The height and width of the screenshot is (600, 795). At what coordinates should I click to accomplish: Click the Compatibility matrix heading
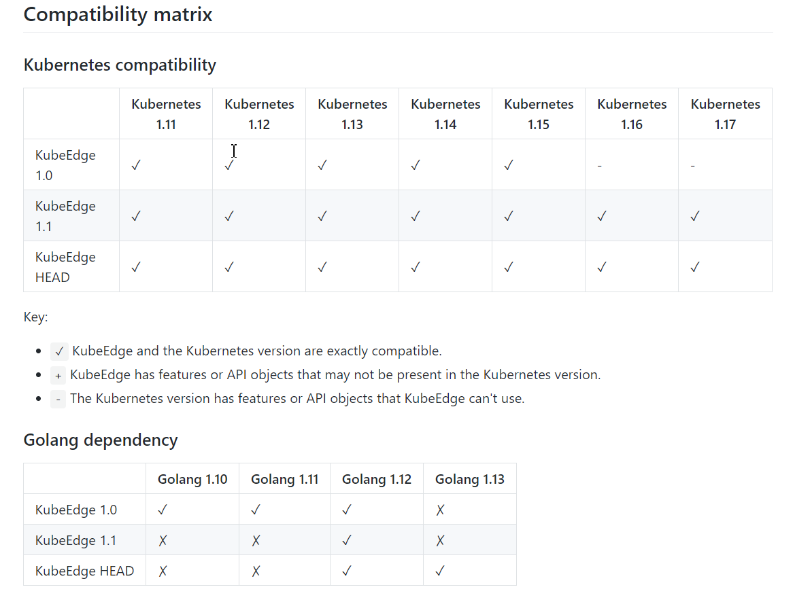pos(118,14)
